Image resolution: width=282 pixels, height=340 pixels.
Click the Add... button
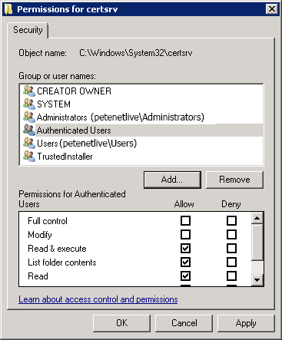click(x=172, y=180)
